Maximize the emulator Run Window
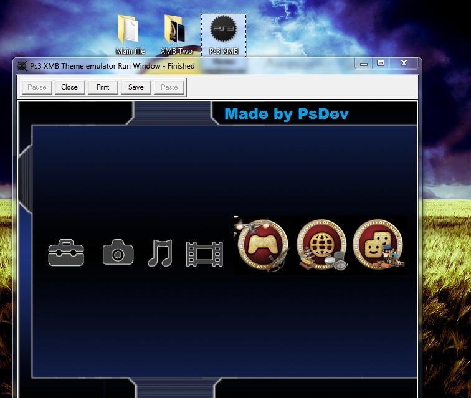 tap(381, 64)
